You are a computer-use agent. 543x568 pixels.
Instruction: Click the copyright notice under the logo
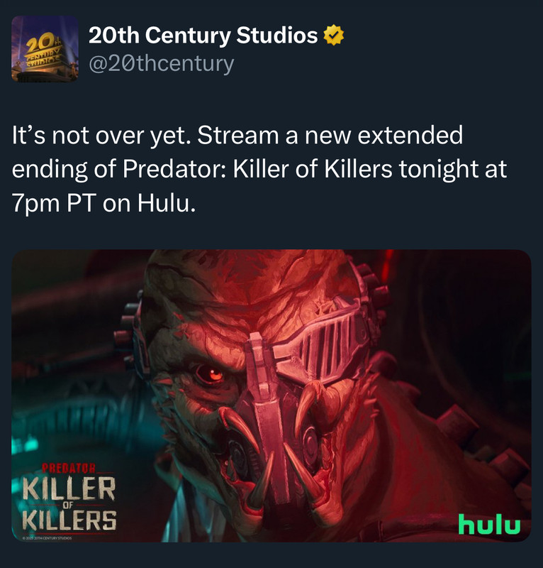(47, 538)
